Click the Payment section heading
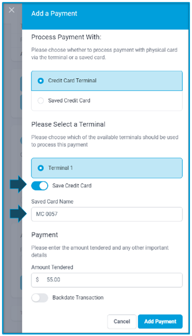 (45, 235)
